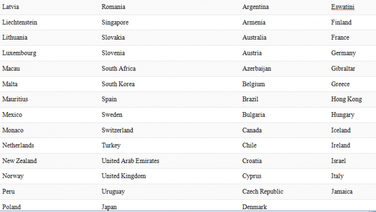Viewport: 376px width, 212px height.
Task: Select the Czech Republic cell
Action: [x=262, y=191]
